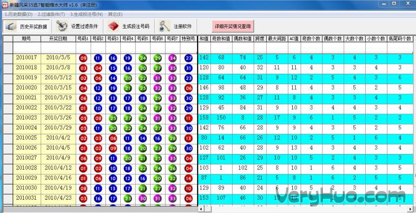Click red ball 08 in row 2010030

pos(83,188)
